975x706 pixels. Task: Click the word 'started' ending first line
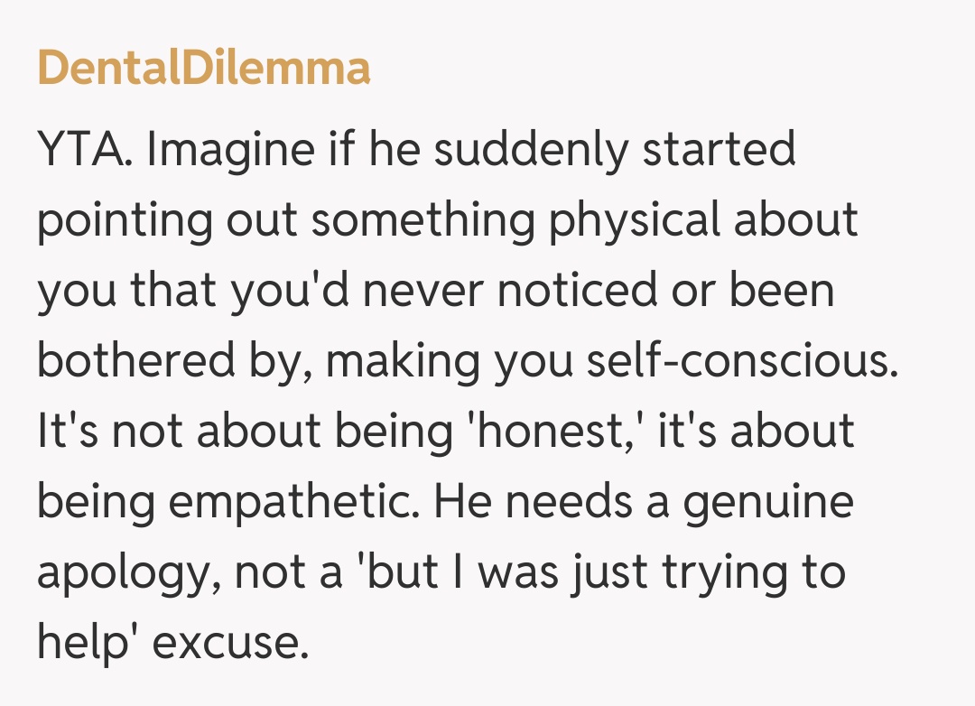click(x=719, y=149)
